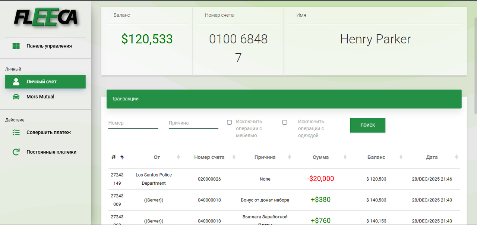
Task: Focus the Номер search field
Action: [x=133, y=123]
